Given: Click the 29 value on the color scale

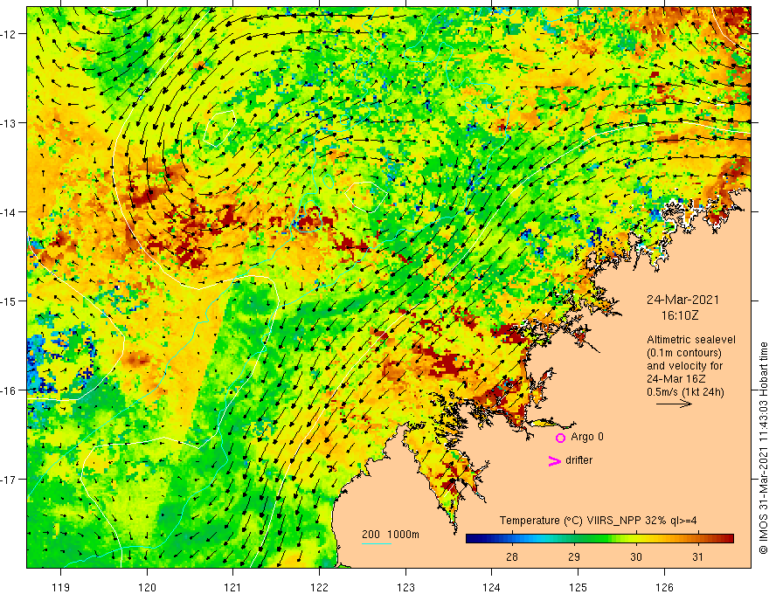Looking at the screenshot, I should pos(574,556).
